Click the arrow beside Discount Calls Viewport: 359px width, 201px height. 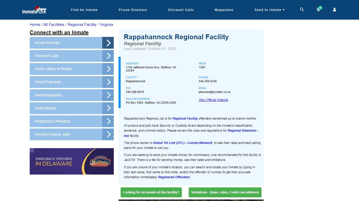[x=108, y=56]
